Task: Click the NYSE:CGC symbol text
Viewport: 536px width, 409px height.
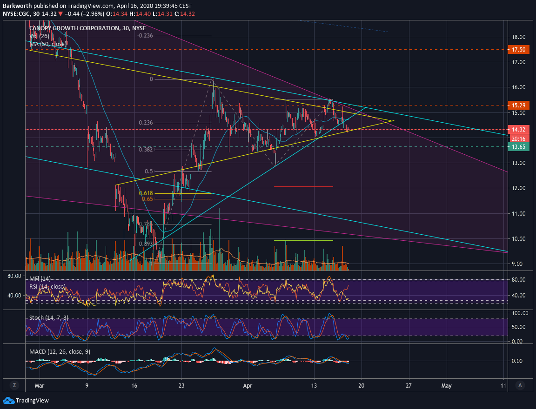Action: tap(16, 14)
